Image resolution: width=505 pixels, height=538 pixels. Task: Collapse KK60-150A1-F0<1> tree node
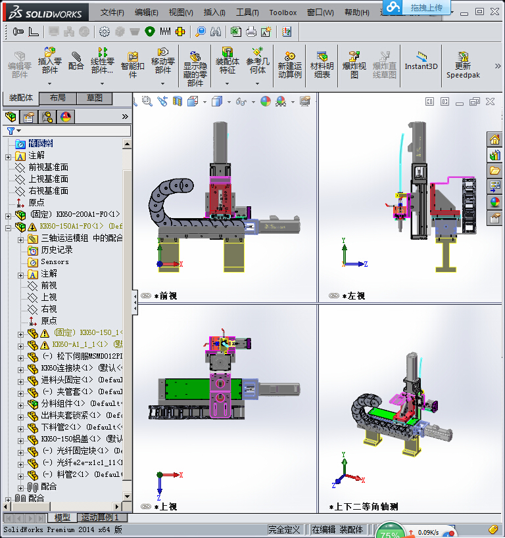tap(8, 228)
